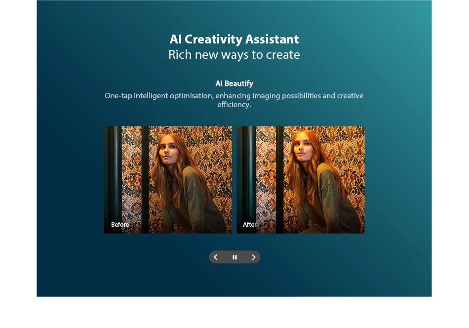Image resolution: width=469 pixels, height=328 pixels.
Task: Click the 'Rich new ways to create' subtitle
Action: 234,55
